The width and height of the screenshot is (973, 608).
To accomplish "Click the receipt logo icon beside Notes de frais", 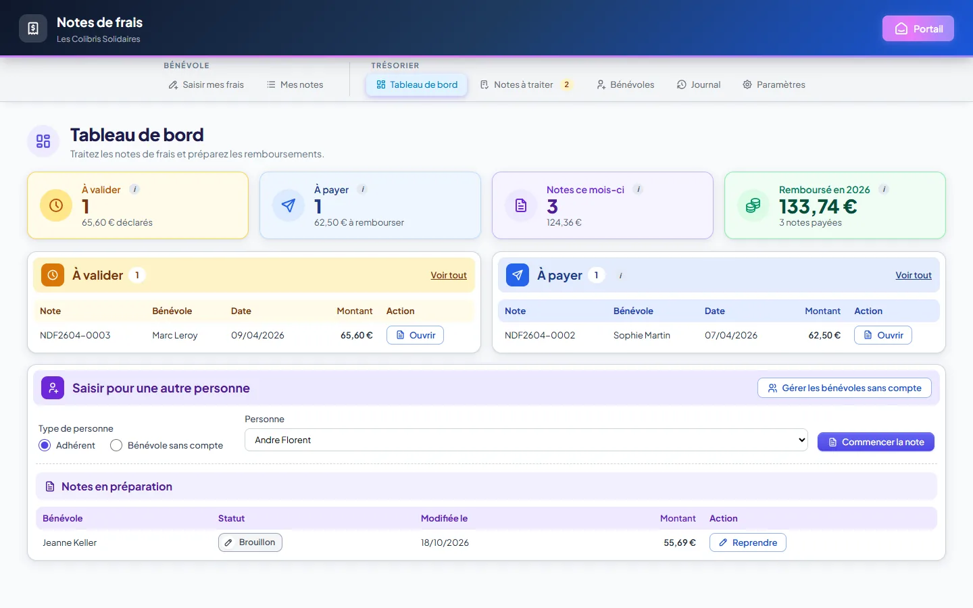I will click(x=33, y=28).
